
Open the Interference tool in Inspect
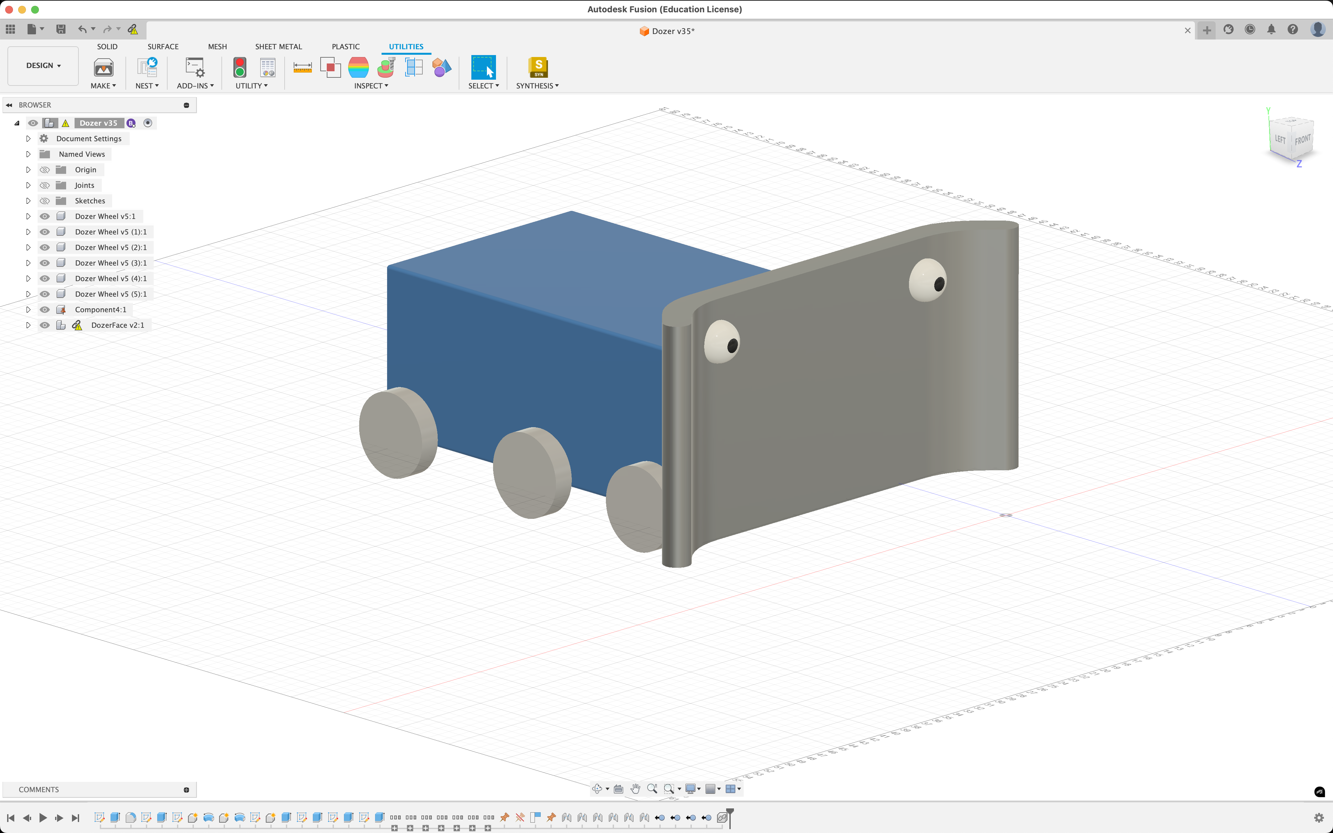[x=330, y=67]
